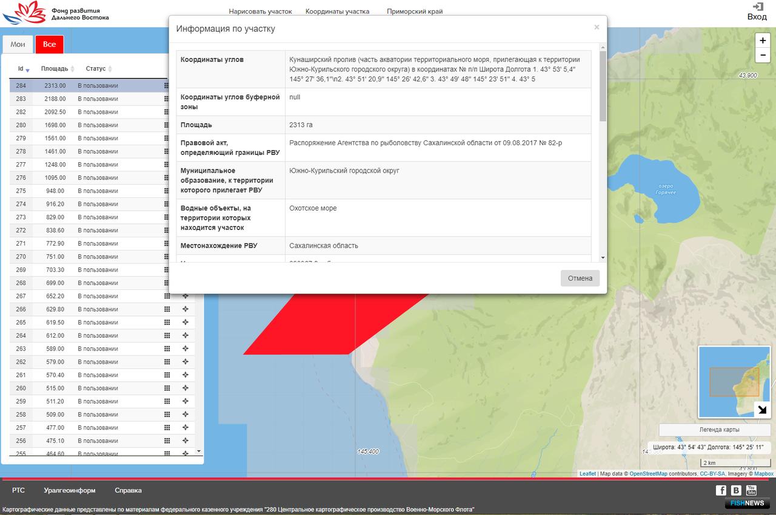Open the OpenStreetMap attribution link
The image size is (776, 515).
pyautogui.click(x=648, y=474)
